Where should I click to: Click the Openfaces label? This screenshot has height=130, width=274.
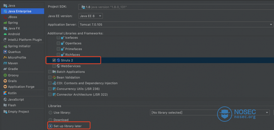[x=73, y=43]
